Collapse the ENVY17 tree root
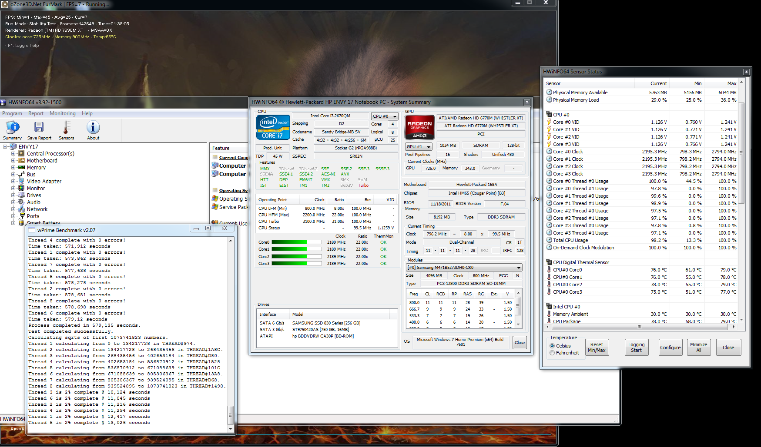The image size is (761, 447). (5, 146)
